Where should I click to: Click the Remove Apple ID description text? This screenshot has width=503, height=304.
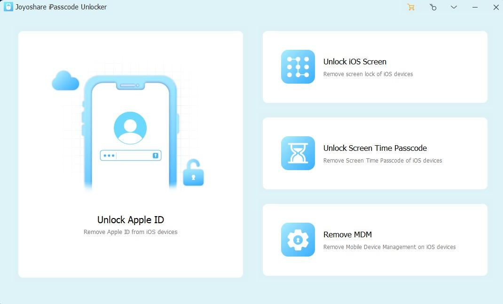130,232
